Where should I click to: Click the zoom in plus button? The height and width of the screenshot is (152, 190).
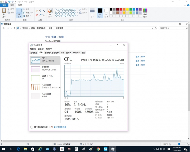tap(188, 144)
